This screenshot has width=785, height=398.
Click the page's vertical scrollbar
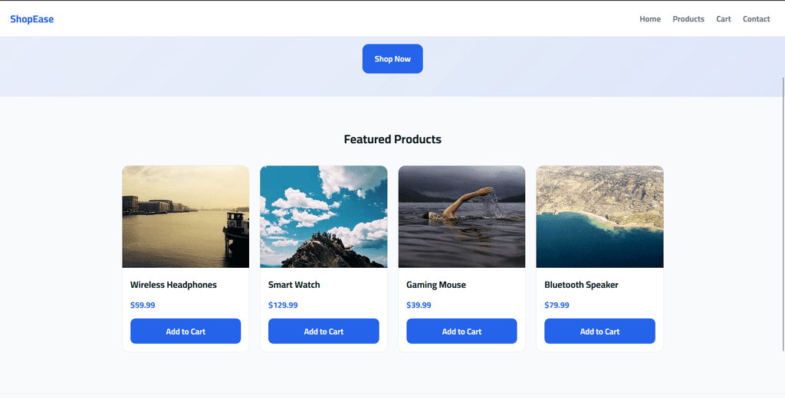click(783, 214)
